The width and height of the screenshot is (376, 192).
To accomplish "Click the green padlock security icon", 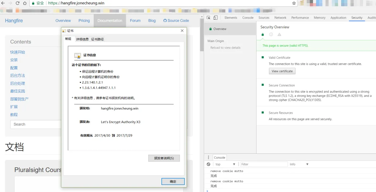I will tap(33, 3).
